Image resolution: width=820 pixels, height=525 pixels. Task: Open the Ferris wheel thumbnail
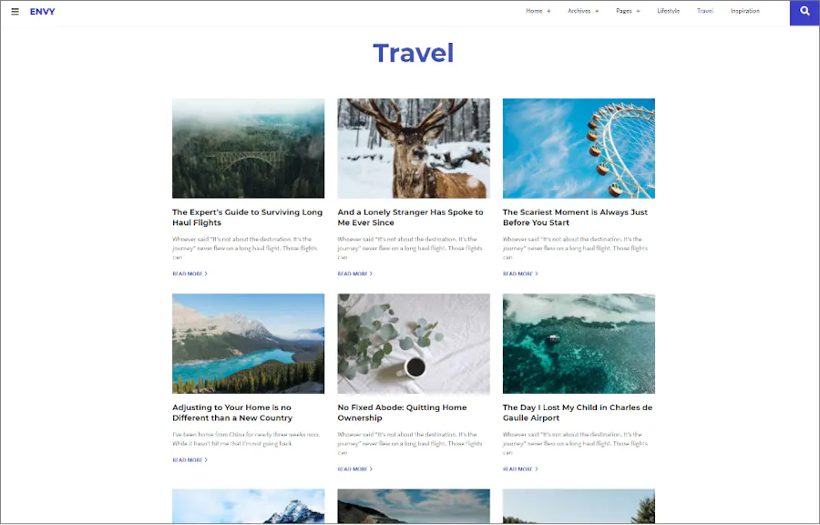coord(579,149)
